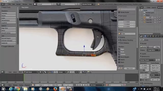Open the Select menu in 3D view header
The image size is (163, 91).
point(15,72)
